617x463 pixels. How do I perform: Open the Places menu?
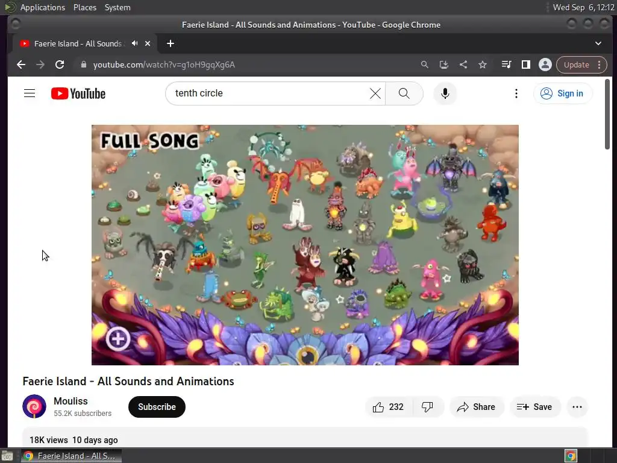[84, 7]
